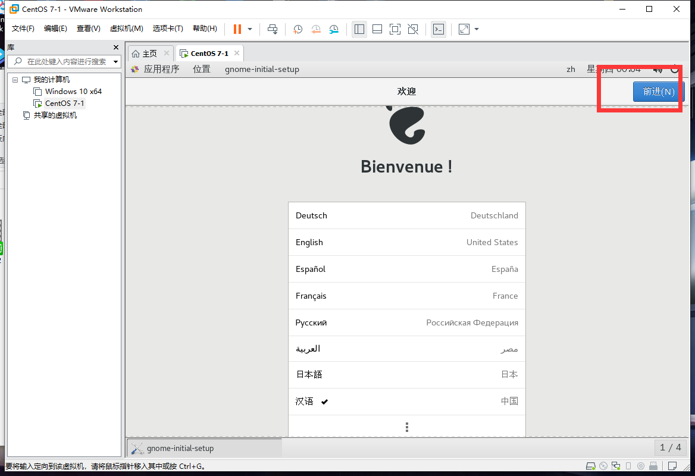Choose العربية as the language
695x476 pixels.
click(407, 349)
